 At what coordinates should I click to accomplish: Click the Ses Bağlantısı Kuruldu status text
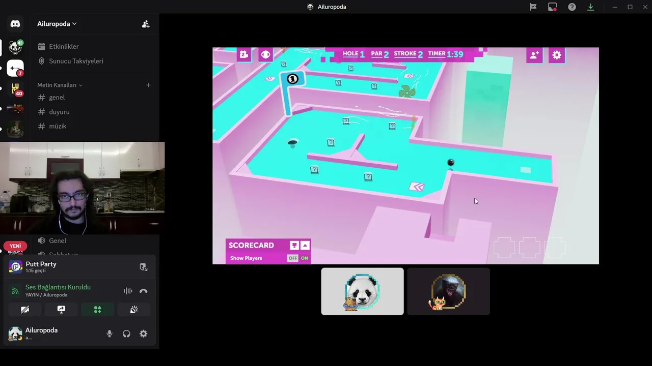coord(58,287)
